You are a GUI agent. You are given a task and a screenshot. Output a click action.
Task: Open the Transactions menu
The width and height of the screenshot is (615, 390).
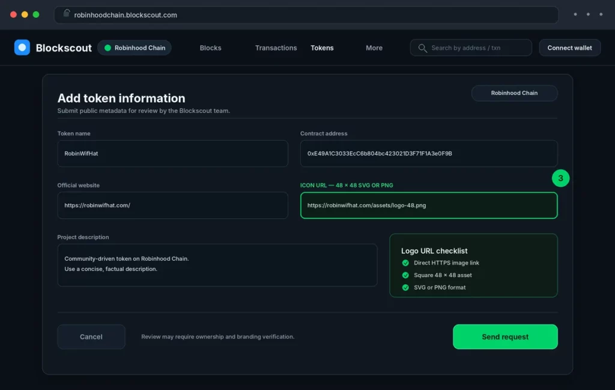pos(276,48)
